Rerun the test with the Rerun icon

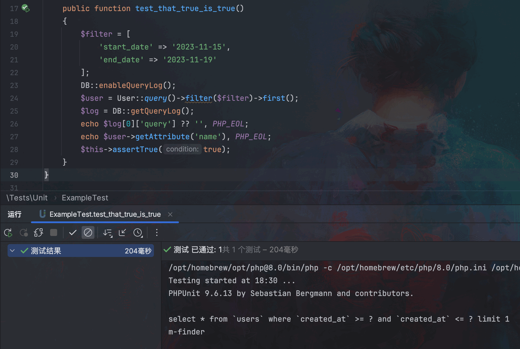click(8, 233)
